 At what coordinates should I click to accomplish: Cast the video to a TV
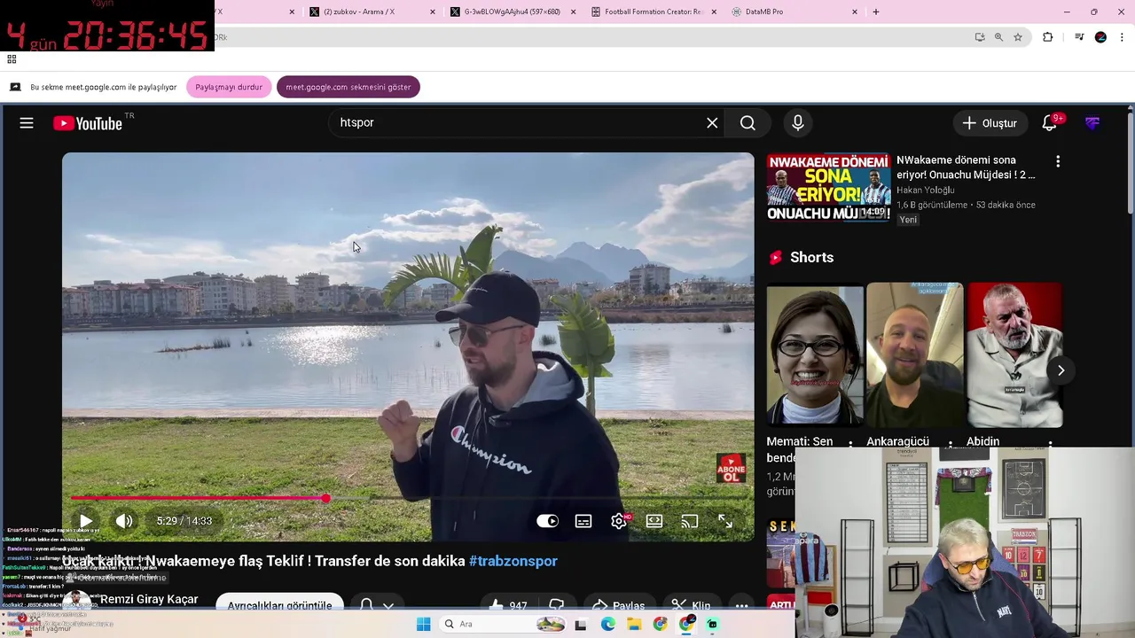690,521
